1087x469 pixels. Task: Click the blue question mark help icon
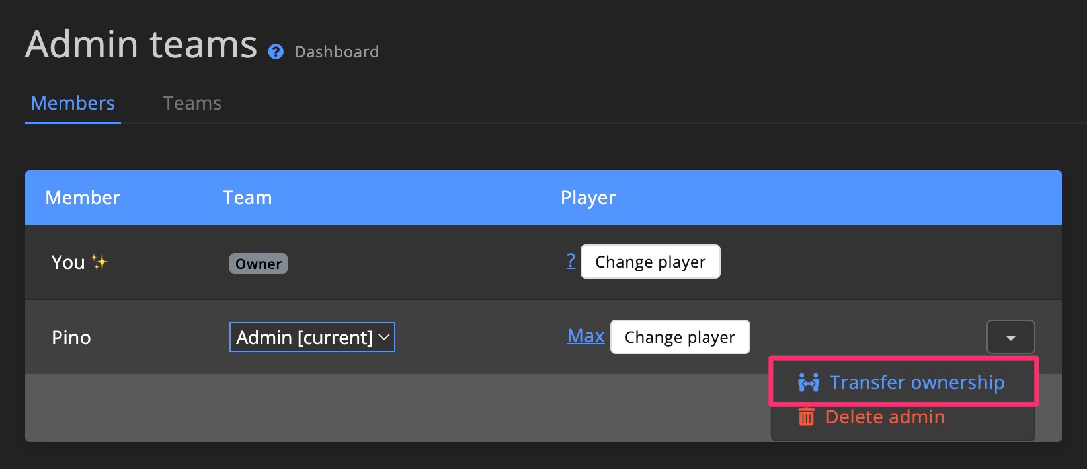coord(276,52)
